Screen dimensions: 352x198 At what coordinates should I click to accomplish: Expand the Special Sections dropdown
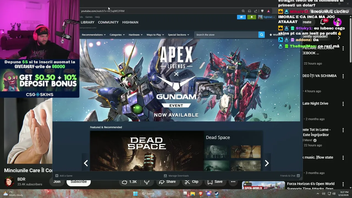point(178,35)
